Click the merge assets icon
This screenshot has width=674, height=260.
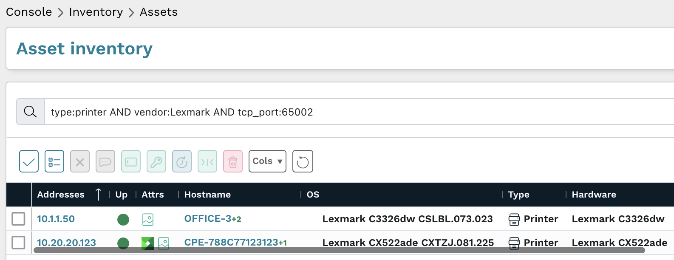point(207,161)
